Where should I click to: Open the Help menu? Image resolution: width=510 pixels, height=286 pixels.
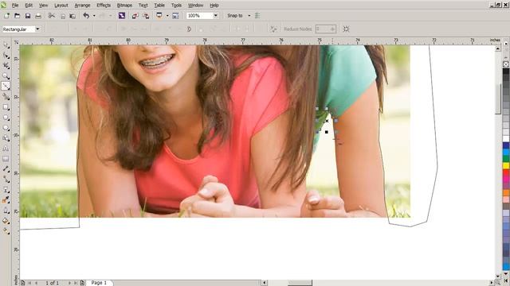pyautogui.click(x=214, y=6)
